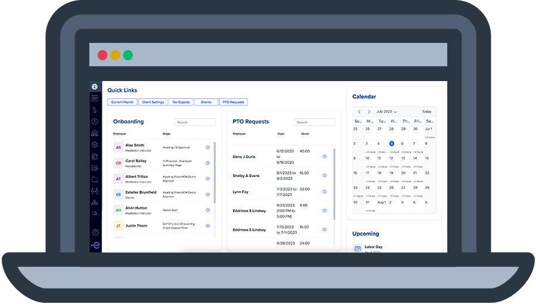Click the green window control dot
This screenshot has width=536, height=304.
(x=128, y=55)
